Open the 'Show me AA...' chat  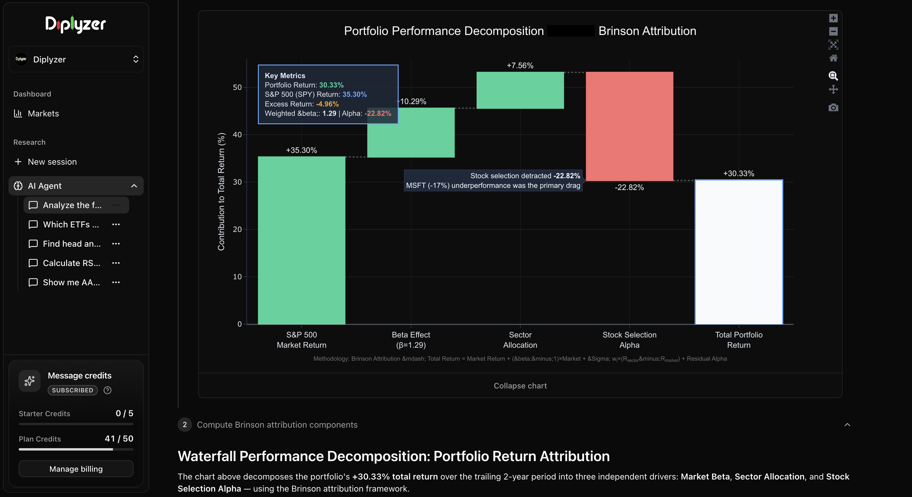(71, 283)
